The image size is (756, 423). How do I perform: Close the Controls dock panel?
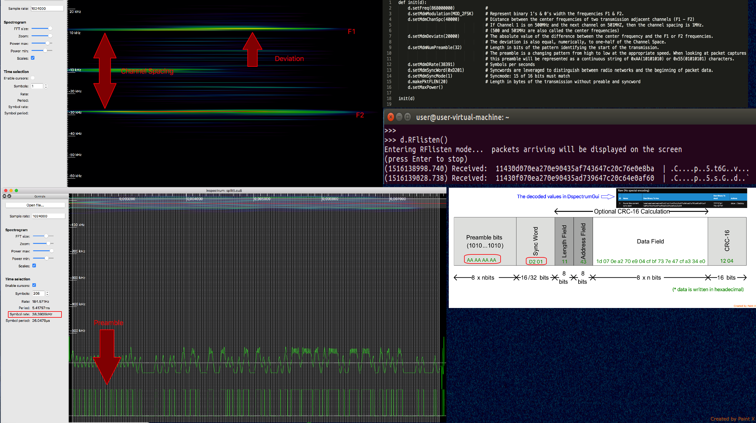[x=4, y=196]
